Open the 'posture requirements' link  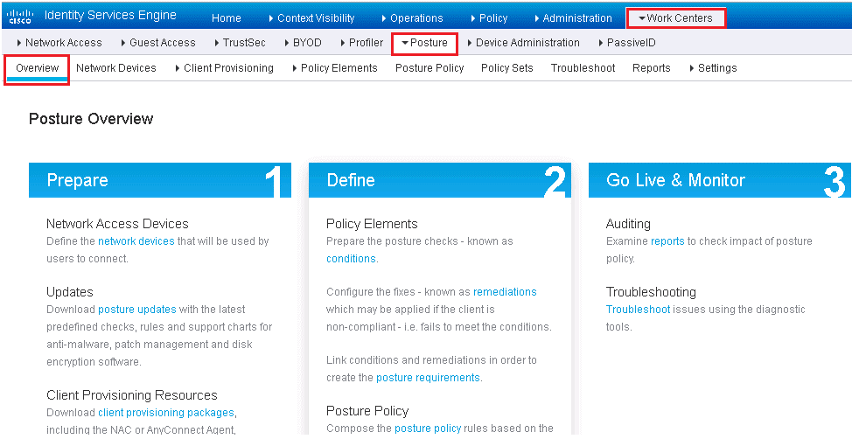428,378
